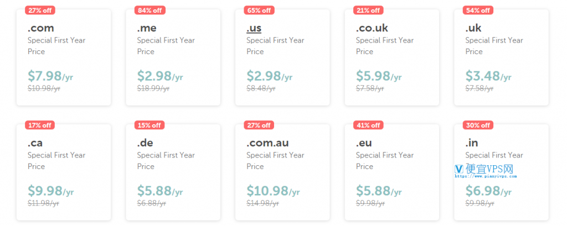Click the 65% off badge

pos(259,10)
